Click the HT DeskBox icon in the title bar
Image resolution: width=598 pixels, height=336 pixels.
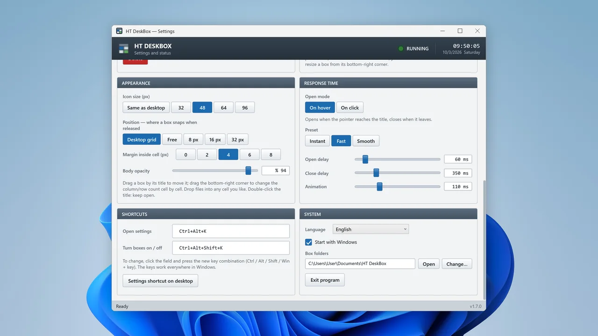tap(119, 31)
